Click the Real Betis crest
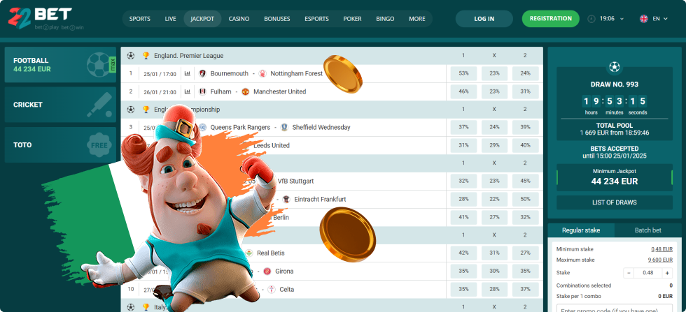The image size is (686, 312). click(249, 253)
